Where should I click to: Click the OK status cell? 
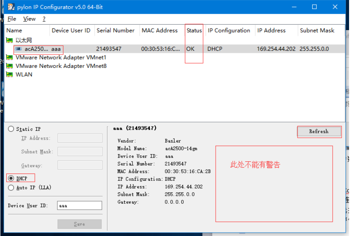tap(190, 49)
